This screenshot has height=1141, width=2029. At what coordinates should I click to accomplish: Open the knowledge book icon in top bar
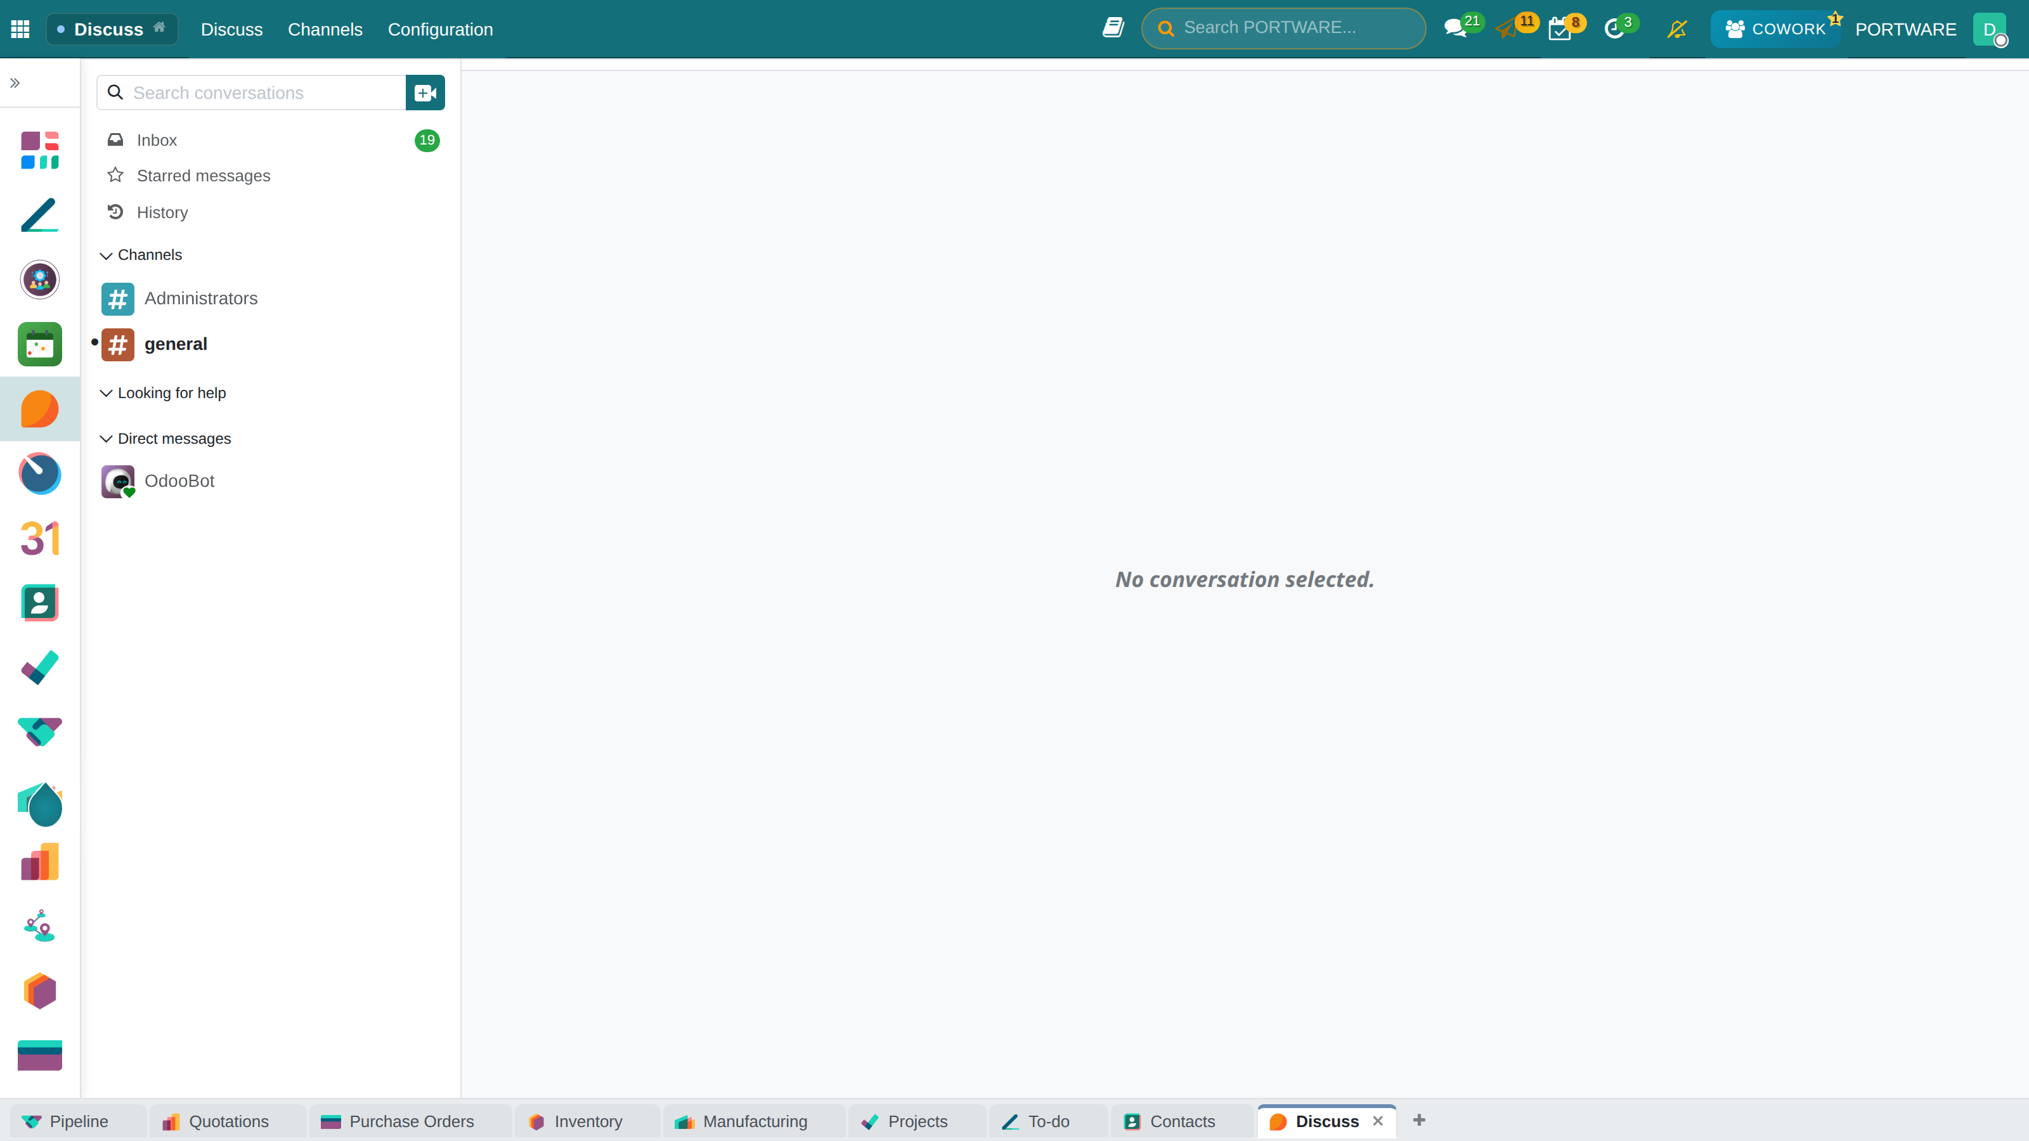pos(1113,29)
